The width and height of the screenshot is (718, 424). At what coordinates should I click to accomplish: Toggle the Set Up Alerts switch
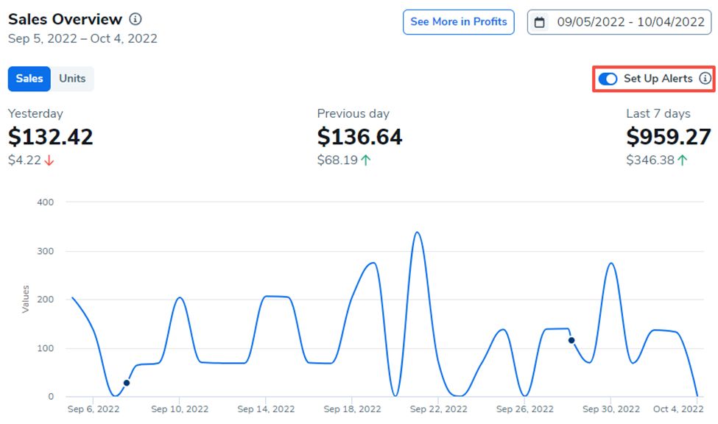pos(608,79)
